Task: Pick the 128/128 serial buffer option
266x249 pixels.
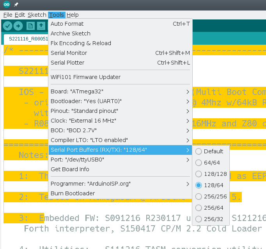Action: tap(210, 174)
